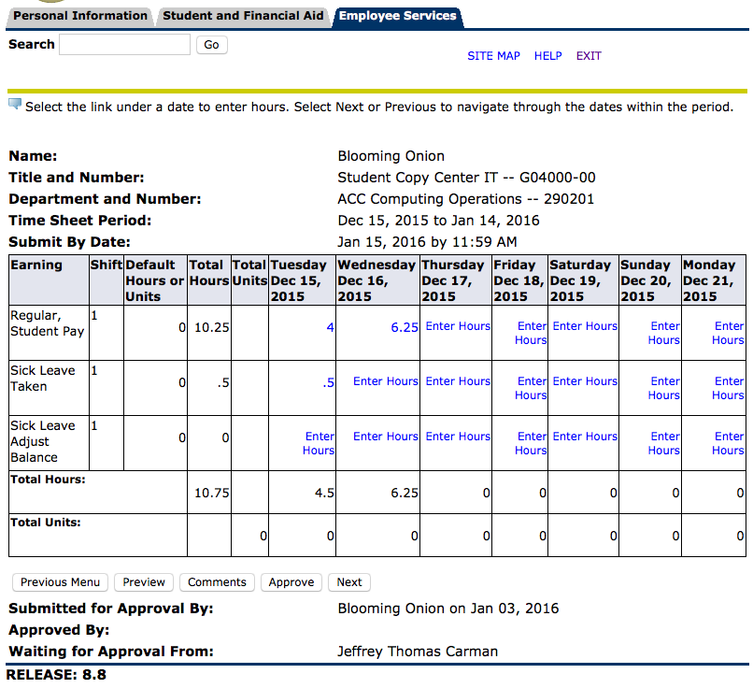This screenshot has width=753, height=688.
Task: Enter Hours for Regular Pay on Sunday Dec 20
Action: (x=664, y=333)
